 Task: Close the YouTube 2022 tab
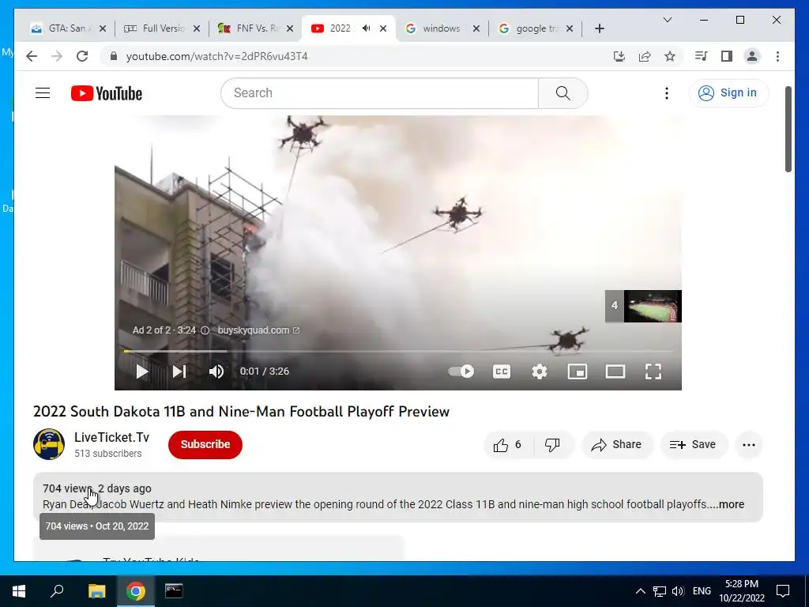(x=383, y=28)
